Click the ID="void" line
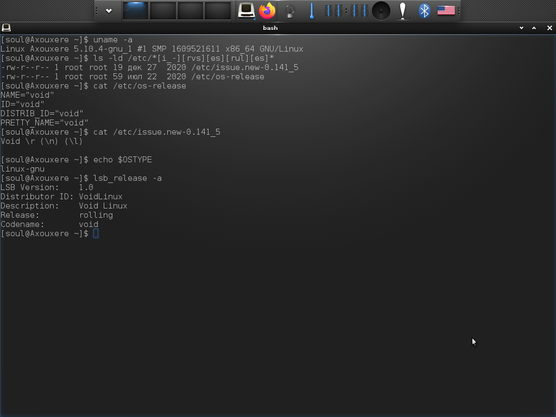The width and height of the screenshot is (556, 417). tap(22, 104)
